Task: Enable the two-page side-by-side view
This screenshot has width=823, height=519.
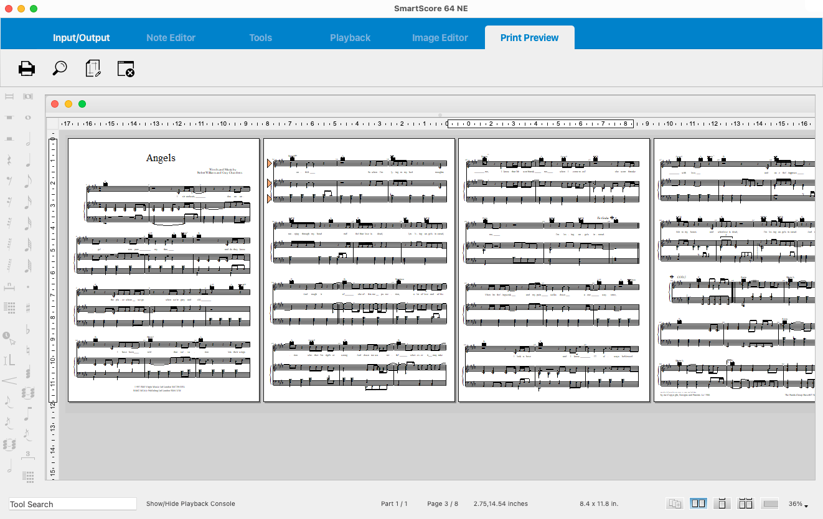Action: click(698, 503)
